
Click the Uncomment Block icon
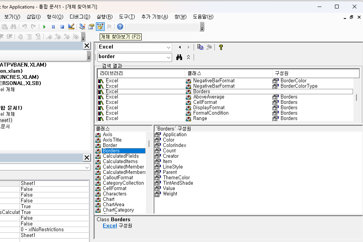coord(38,37)
